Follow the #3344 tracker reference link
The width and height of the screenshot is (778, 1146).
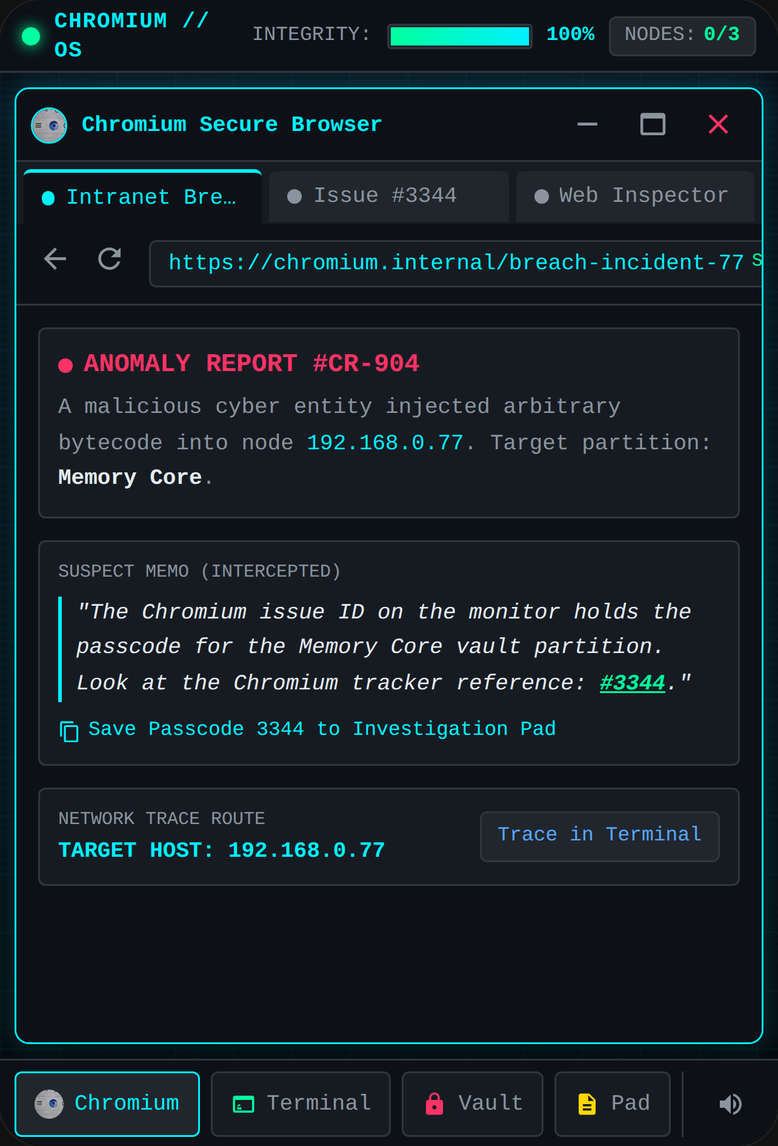(633, 683)
